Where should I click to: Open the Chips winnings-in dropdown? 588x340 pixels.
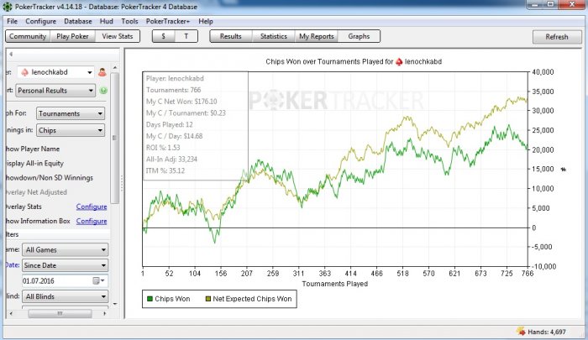click(x=71, y=130)
